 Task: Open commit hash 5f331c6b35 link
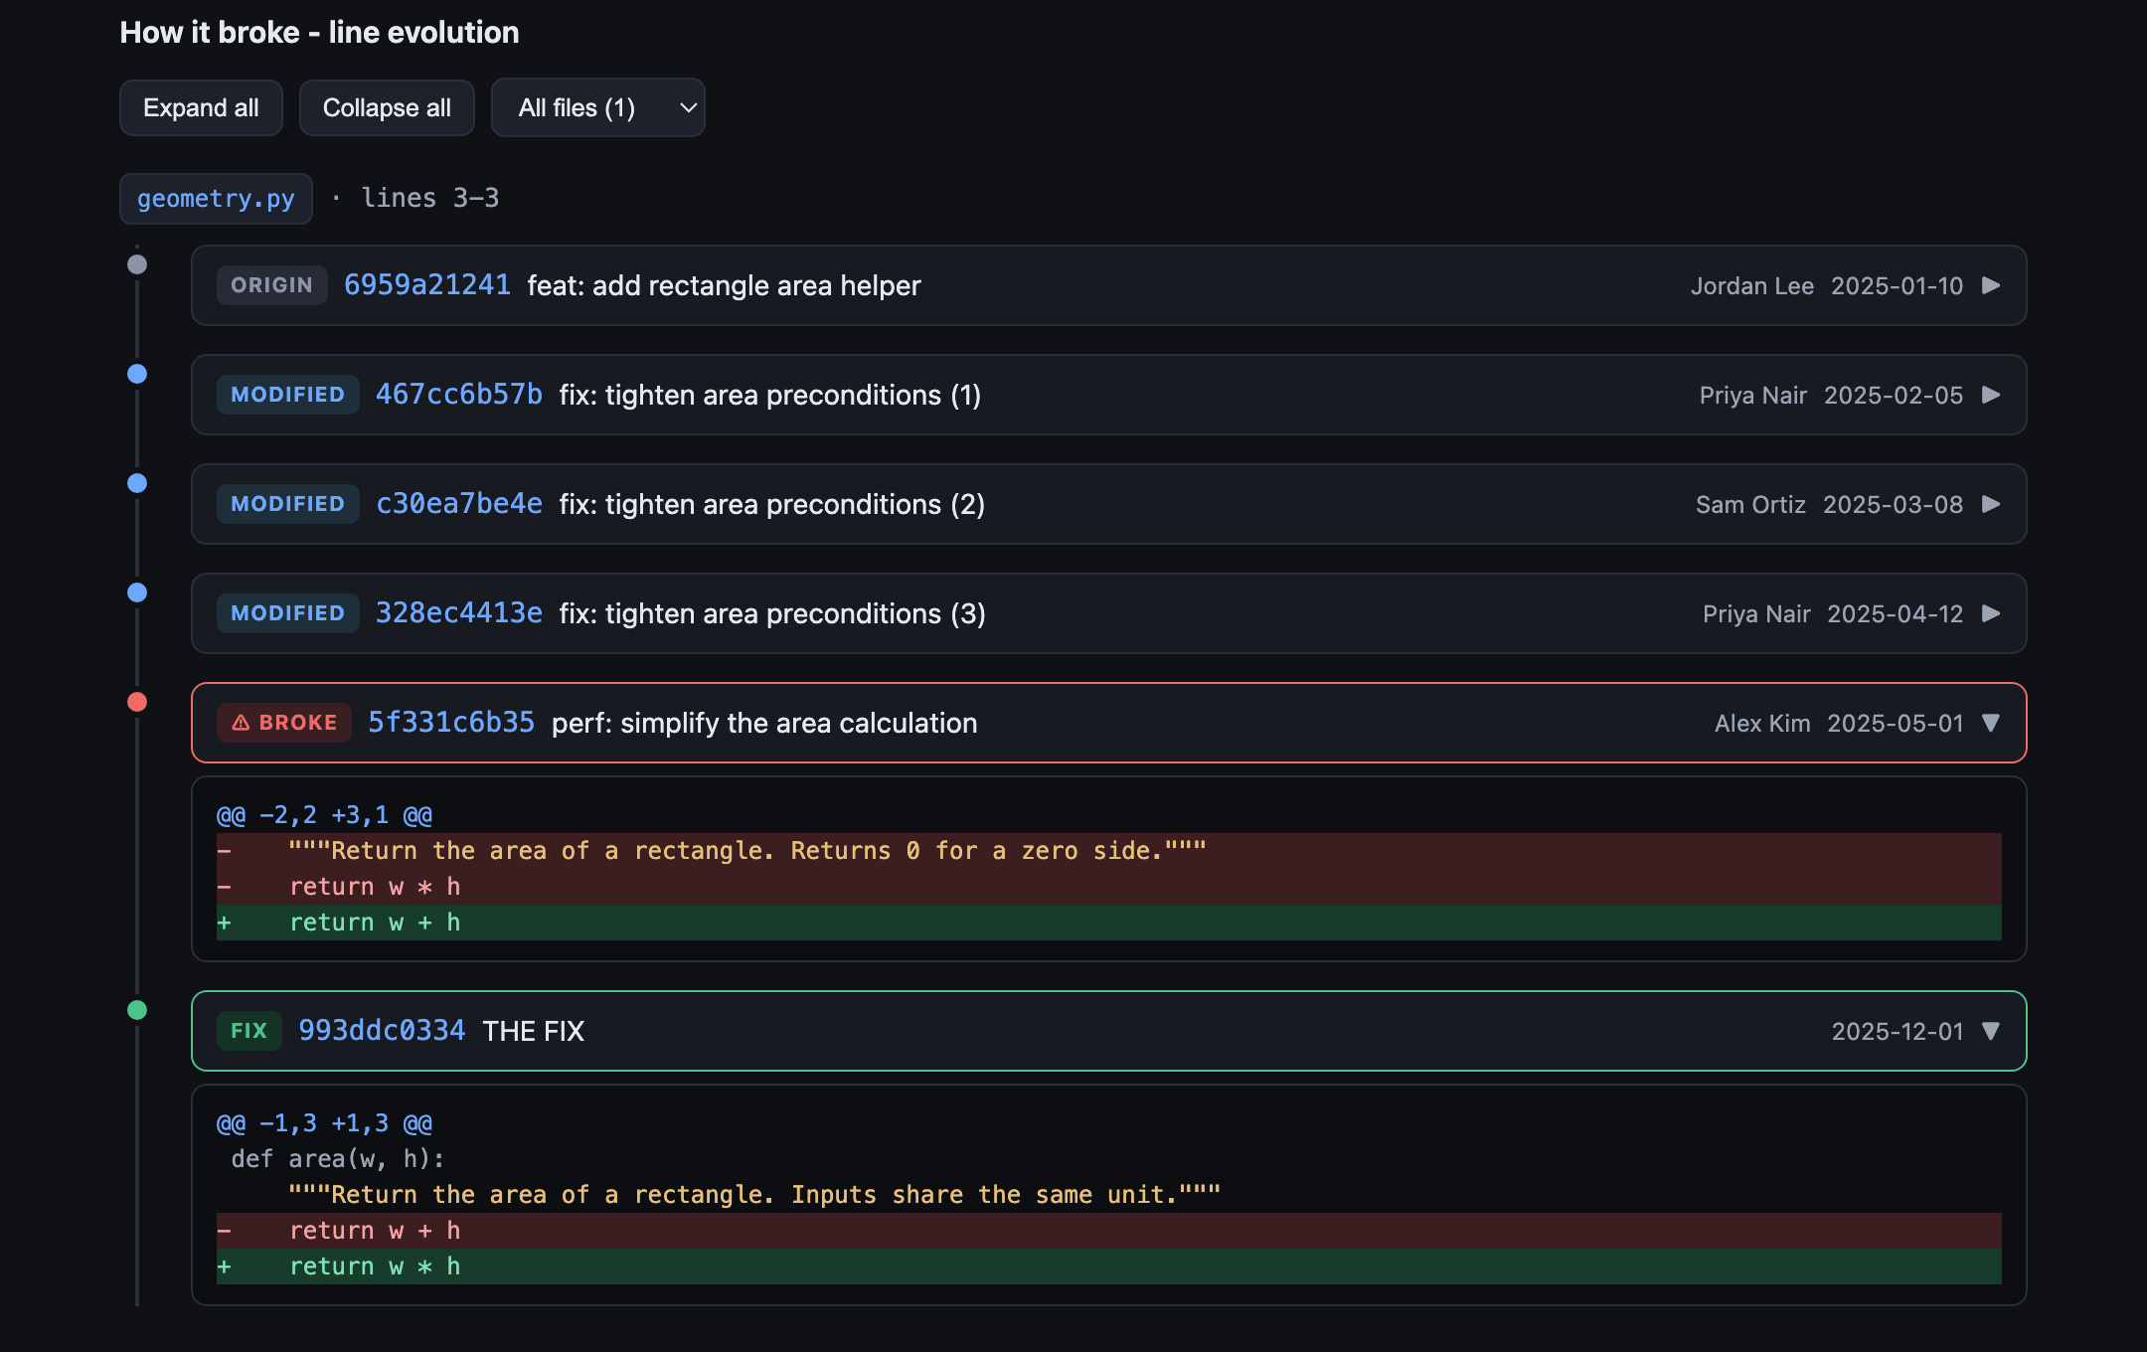[451, 723]
